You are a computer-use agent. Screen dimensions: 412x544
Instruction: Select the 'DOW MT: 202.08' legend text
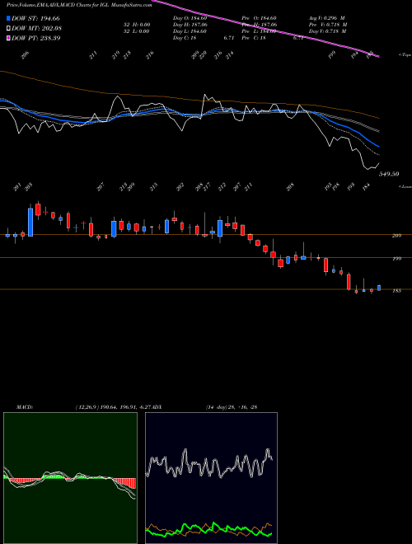(x=36, y=28)
